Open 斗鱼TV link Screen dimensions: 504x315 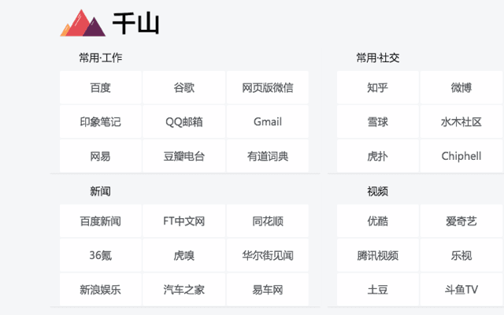click(461, 289)
